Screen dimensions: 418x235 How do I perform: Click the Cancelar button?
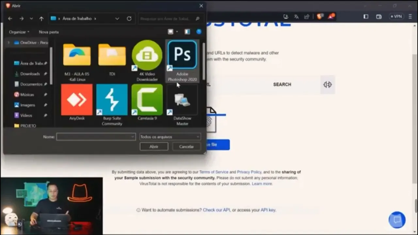(186, 147)
